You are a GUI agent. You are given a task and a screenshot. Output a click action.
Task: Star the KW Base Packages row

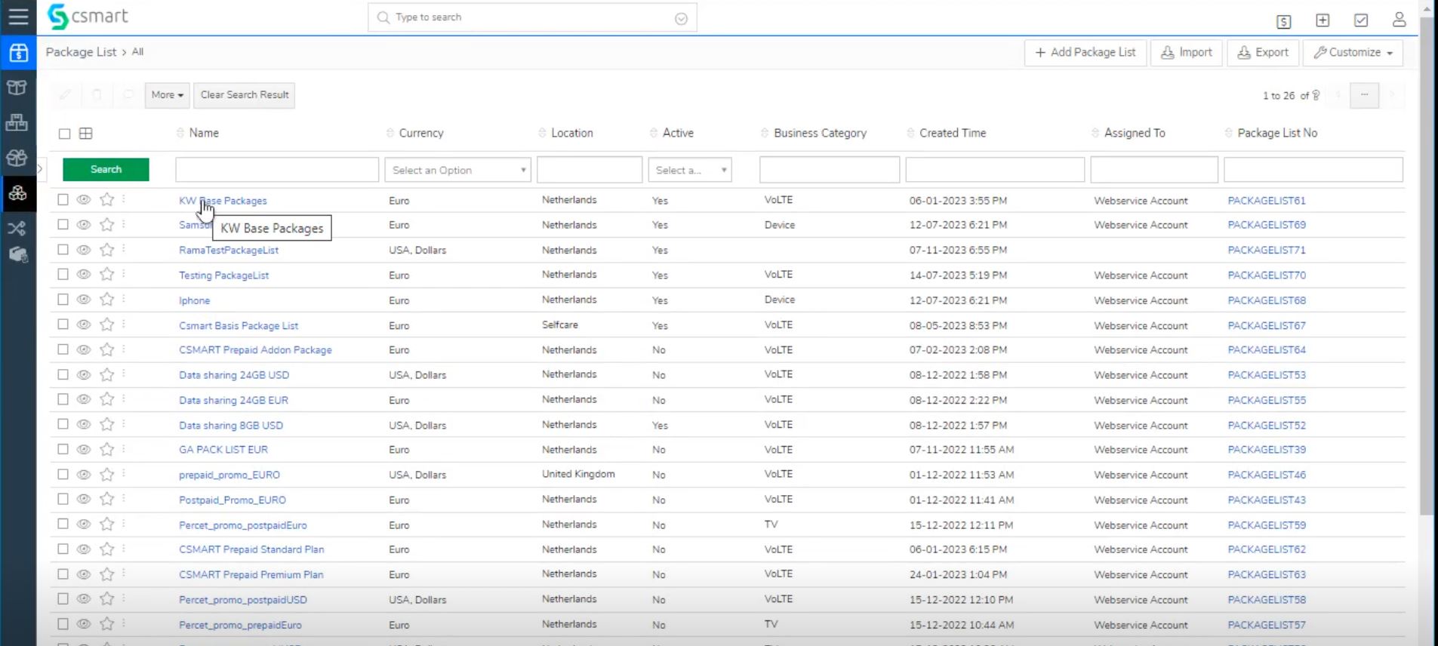click(x=107, y=200)
